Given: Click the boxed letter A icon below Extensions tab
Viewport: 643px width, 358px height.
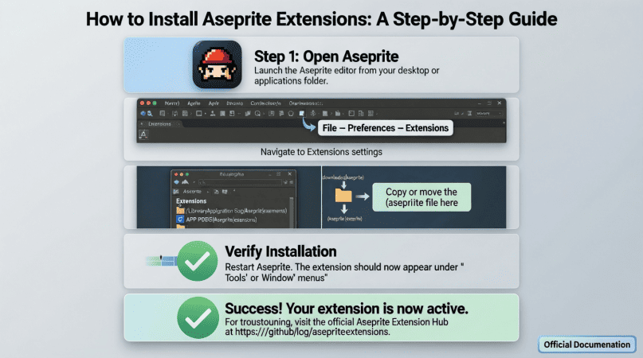Looking at the screenshot, I should click(x=143, y=134).
